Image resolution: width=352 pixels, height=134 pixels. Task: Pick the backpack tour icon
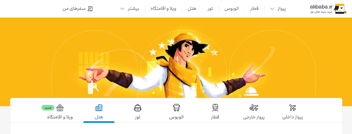point(138,108)
